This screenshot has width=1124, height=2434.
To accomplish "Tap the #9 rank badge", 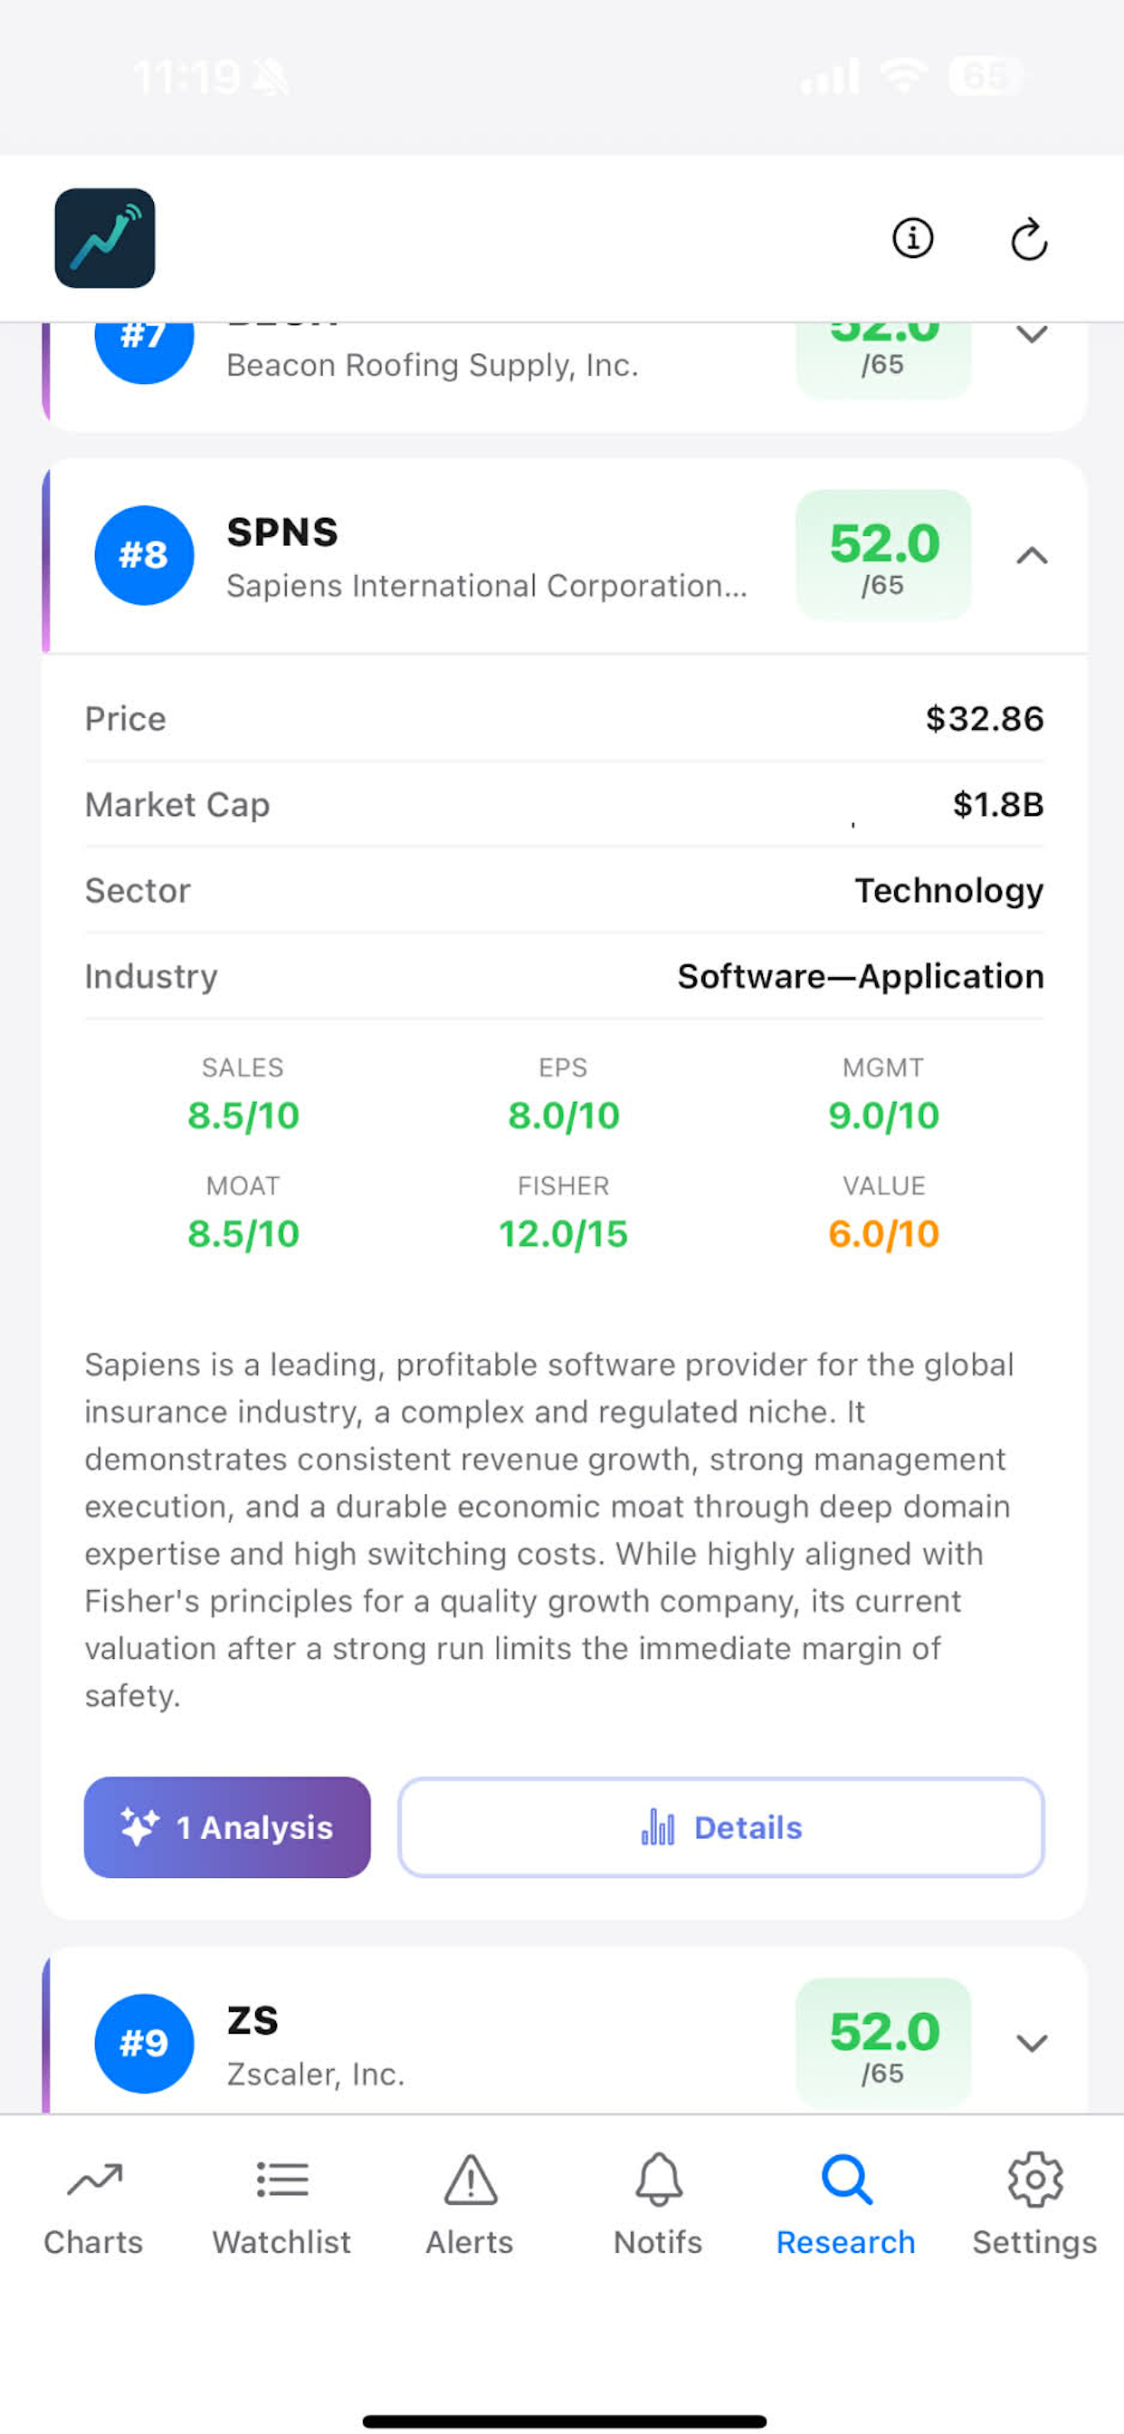I will click(x=145, y=2043).
